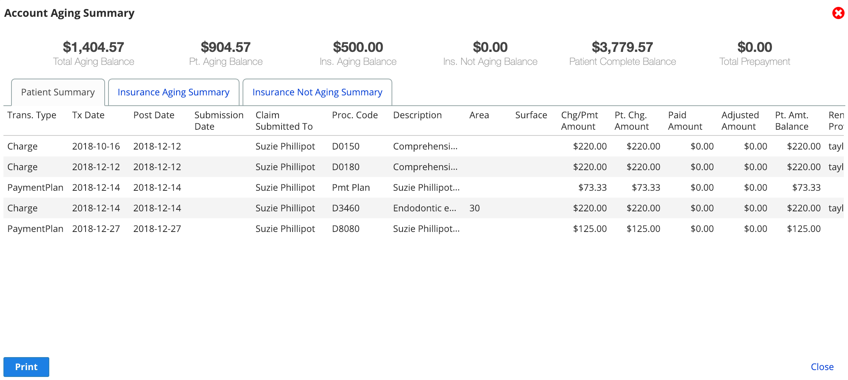The image size is (848, 380).
Task: Select the Pmt Plan procedure code cell
Action: tap(351, 188)
